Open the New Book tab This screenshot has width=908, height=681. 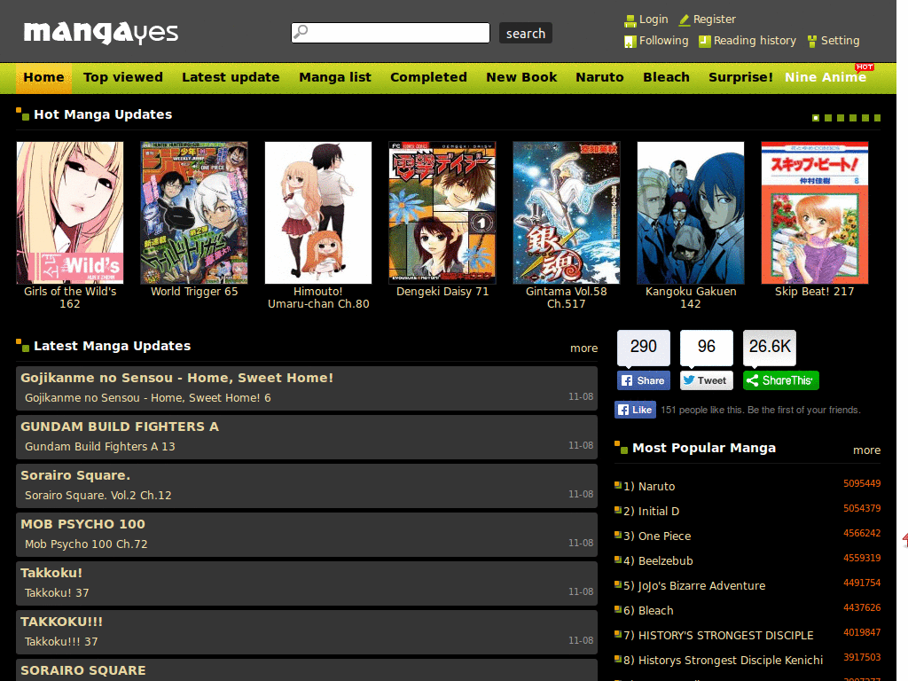521,78
